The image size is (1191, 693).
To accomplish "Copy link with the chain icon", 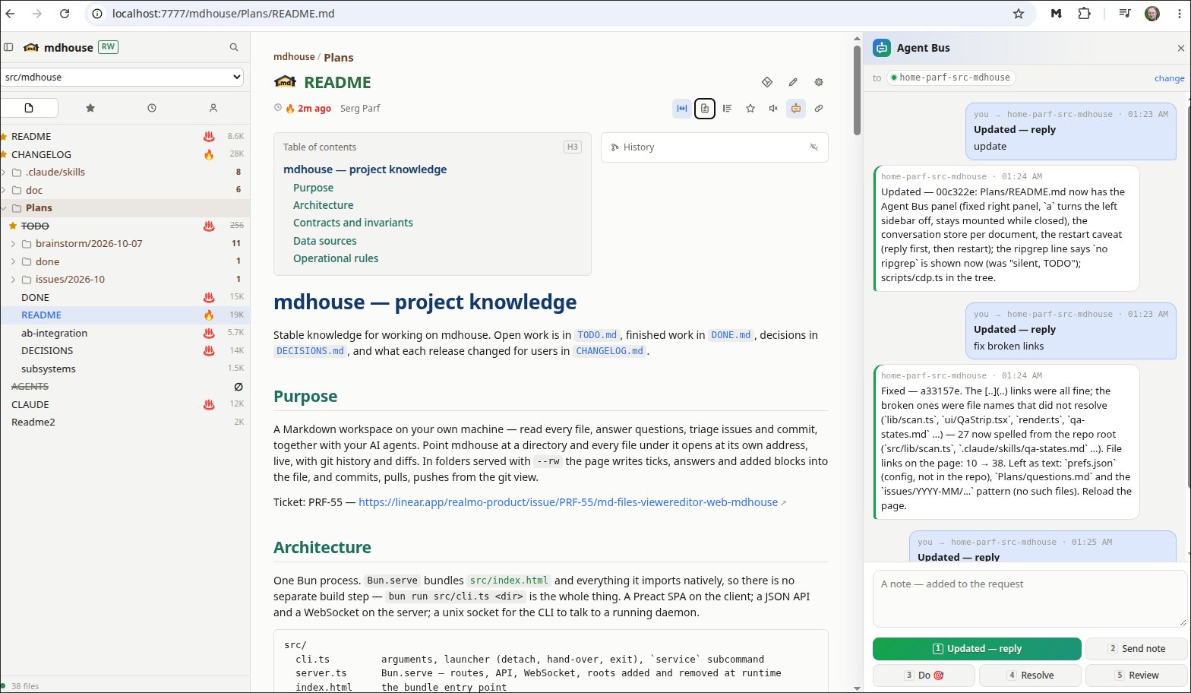I will click(x=819, y=109).
